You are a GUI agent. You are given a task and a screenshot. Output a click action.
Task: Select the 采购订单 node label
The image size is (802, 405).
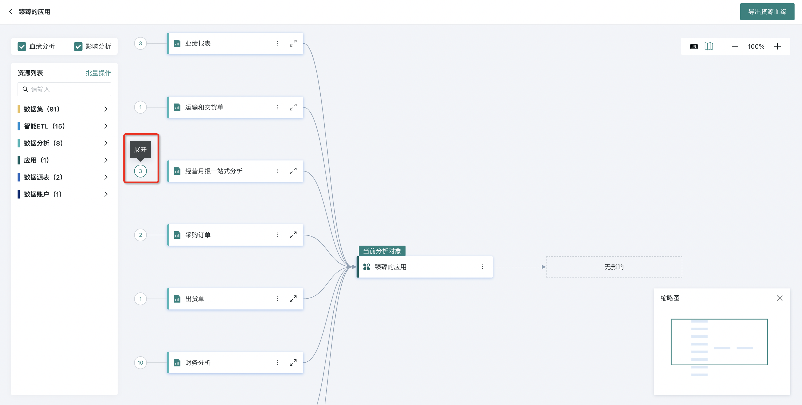click(198, 235)
